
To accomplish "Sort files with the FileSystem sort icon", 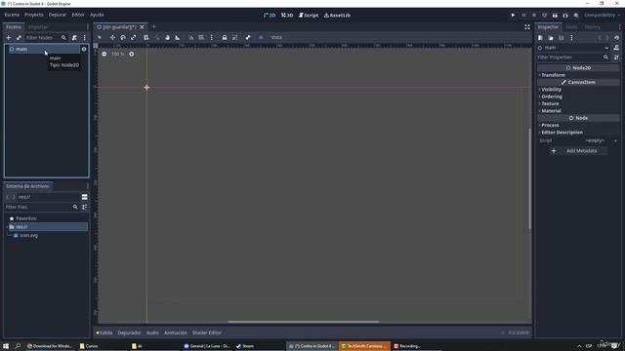I will click(x=85, y=207).
